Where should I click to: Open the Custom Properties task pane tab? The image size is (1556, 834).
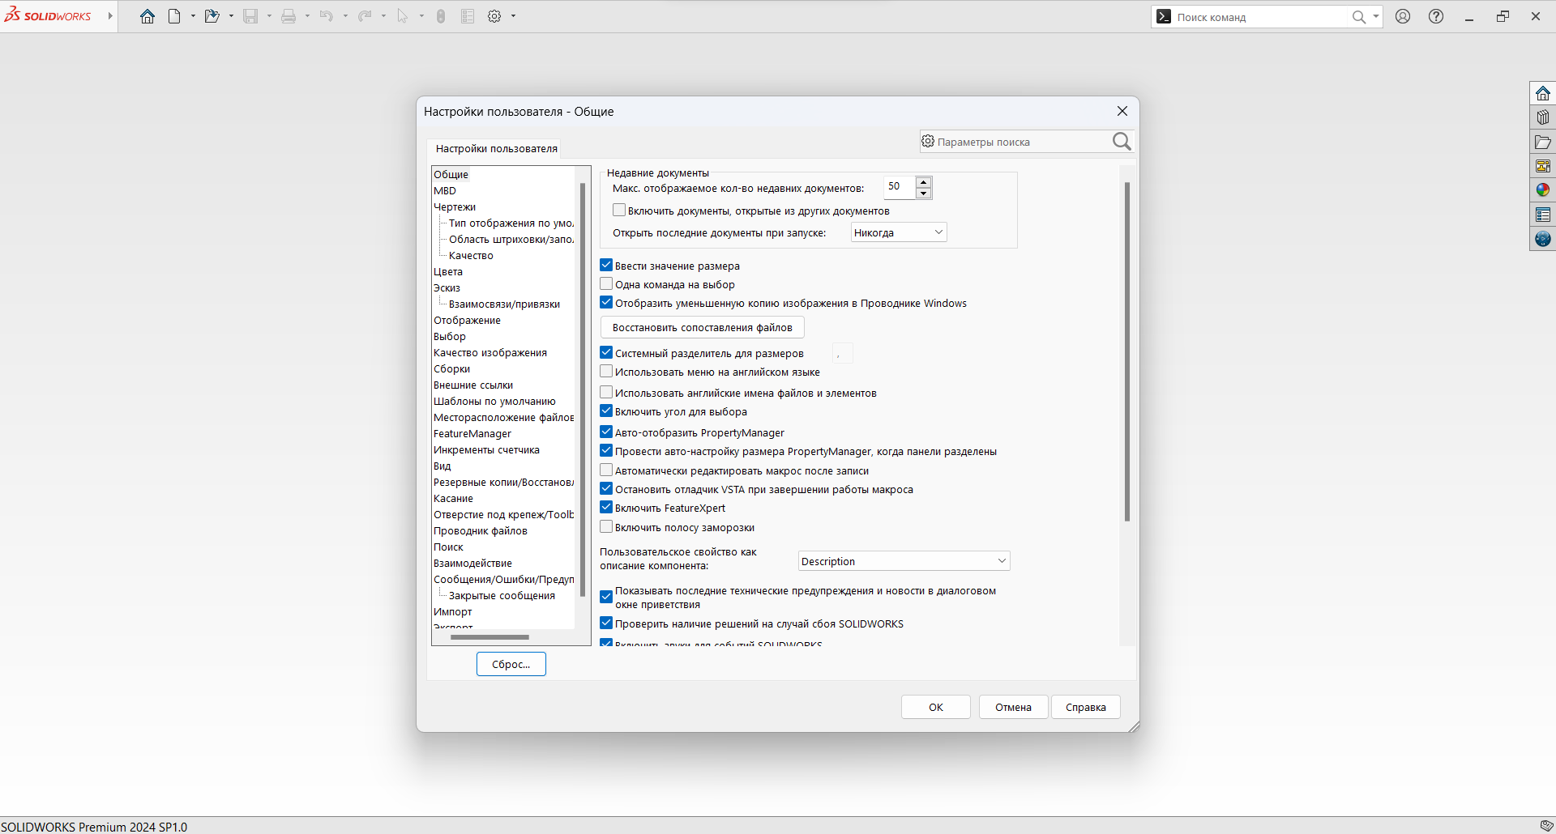[1543, 215]
